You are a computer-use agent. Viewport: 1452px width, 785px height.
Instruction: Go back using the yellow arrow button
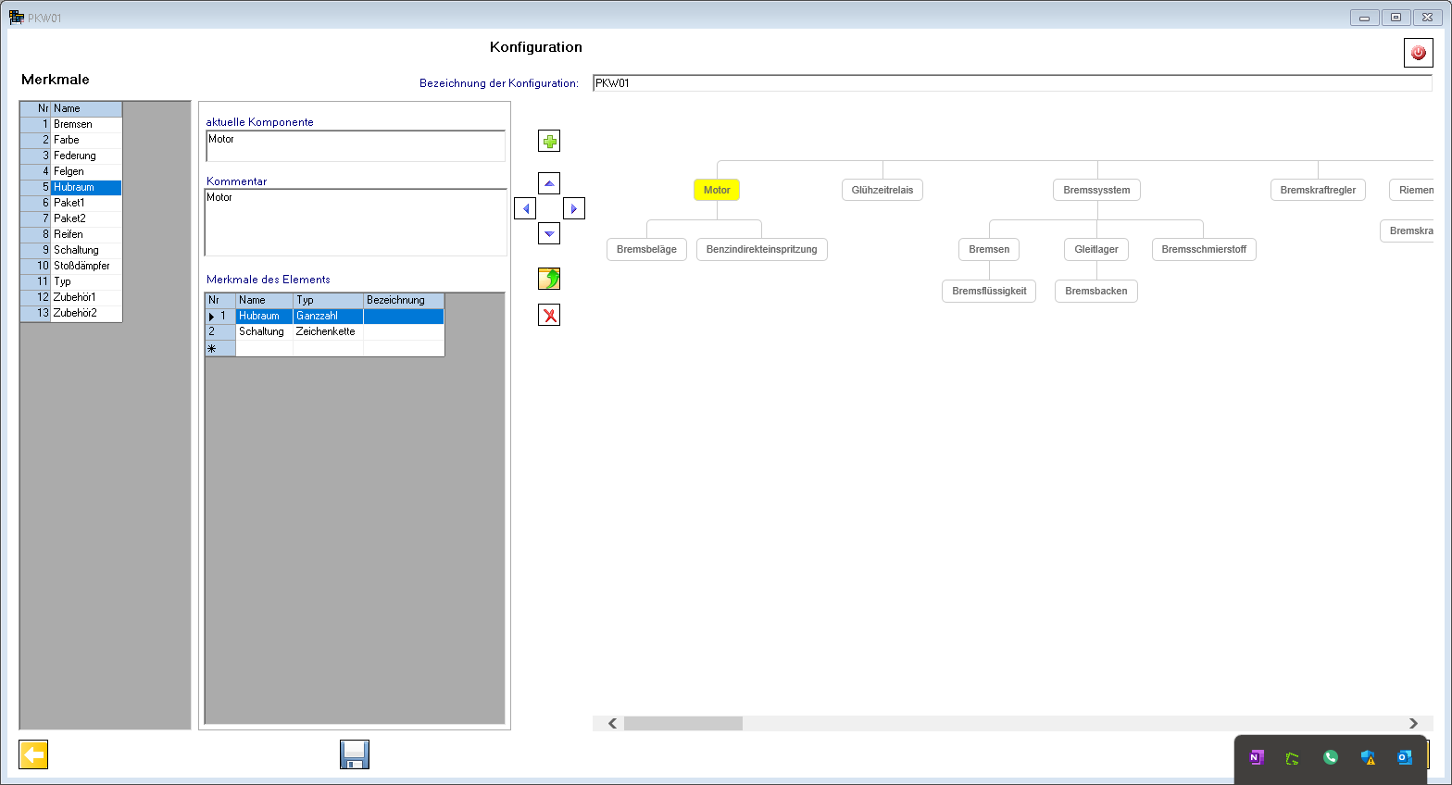tap(33, 754)
